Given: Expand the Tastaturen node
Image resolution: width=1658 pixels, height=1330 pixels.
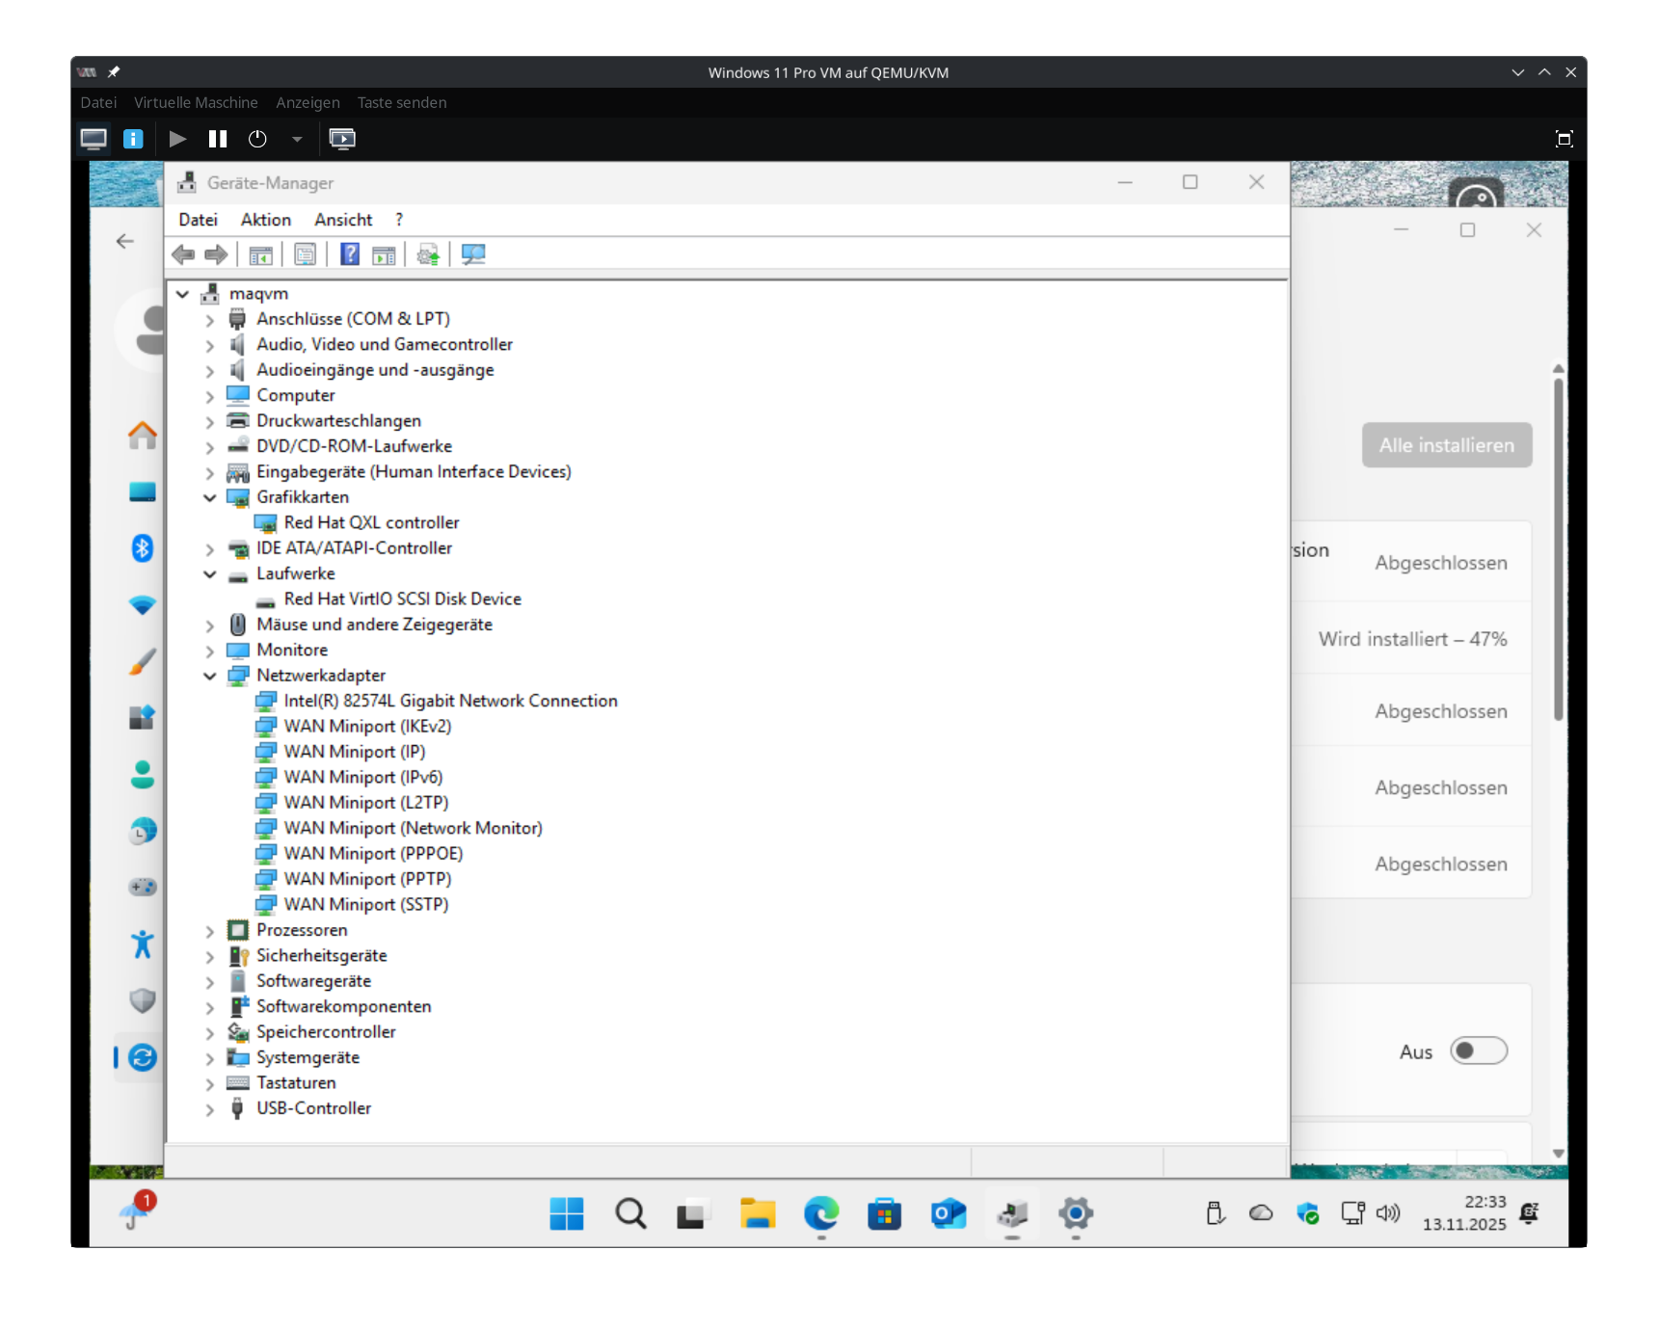Looking at the screenshot, I should tap(209, 1083).
